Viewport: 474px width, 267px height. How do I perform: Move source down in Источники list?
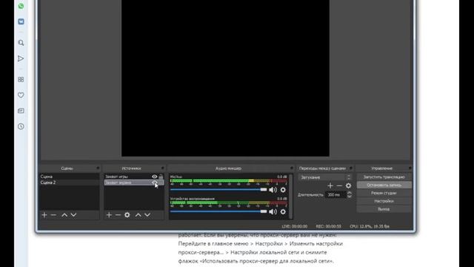(147, 214)
